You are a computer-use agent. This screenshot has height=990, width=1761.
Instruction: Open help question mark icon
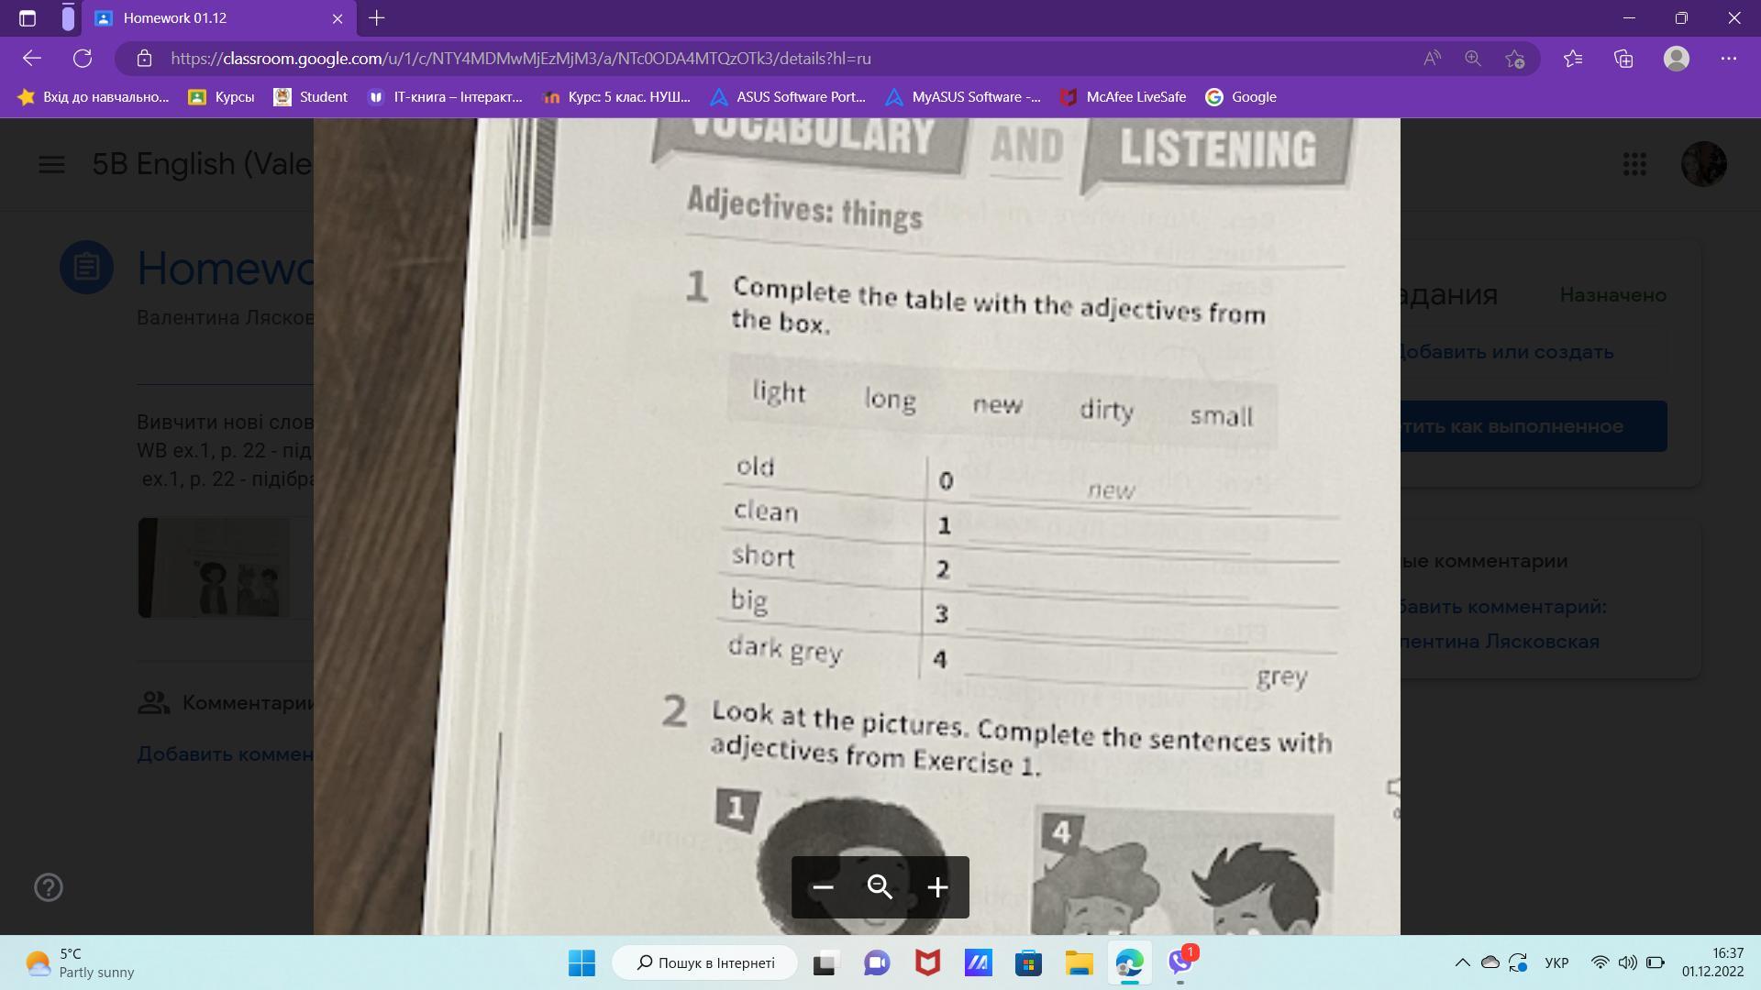click(x=48, y=887)
